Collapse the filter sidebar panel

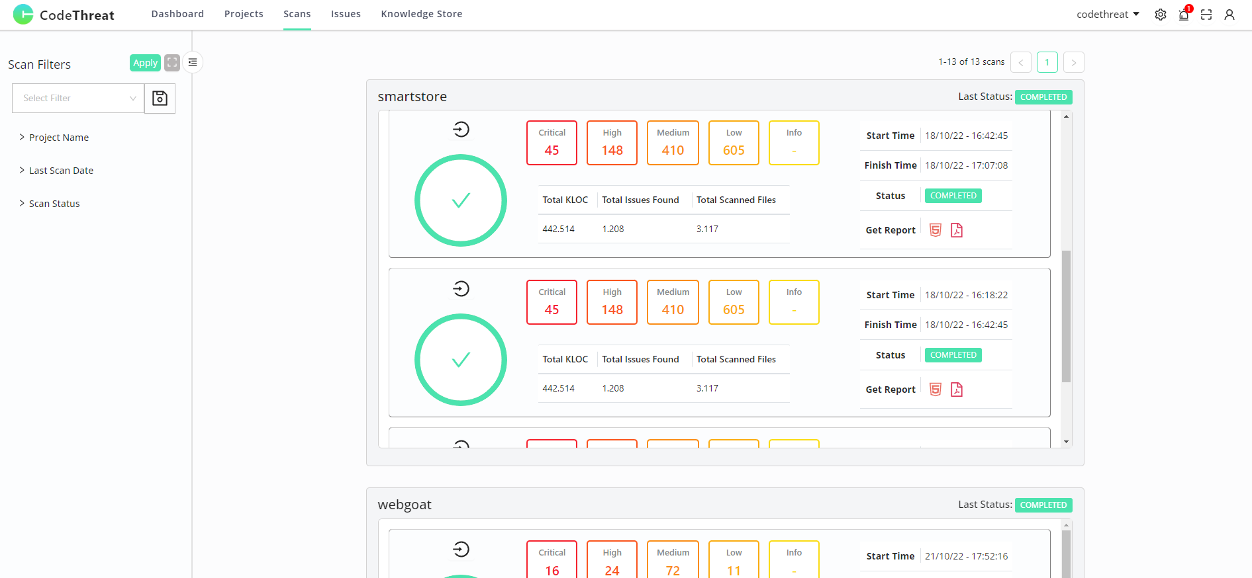193,62
